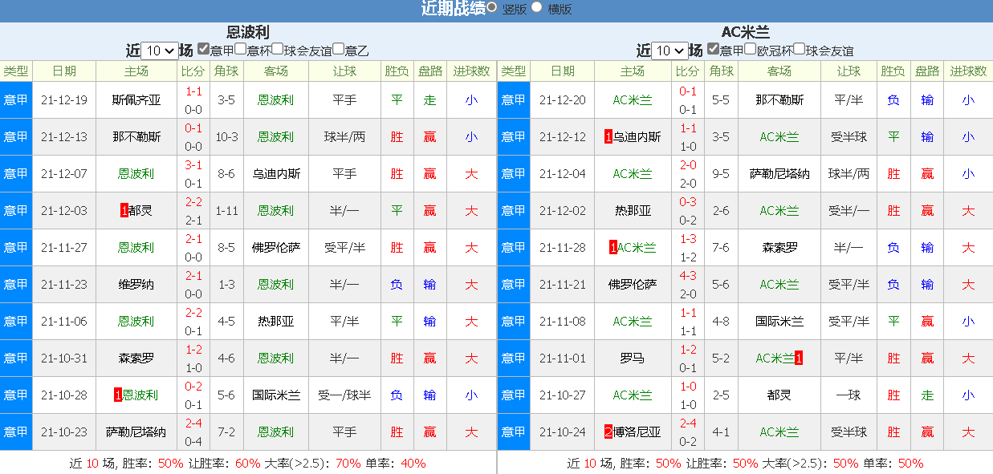Click date 21-12-19 in 恩波利 table
The height and width of the screenshot is (474, 993).
64,100
